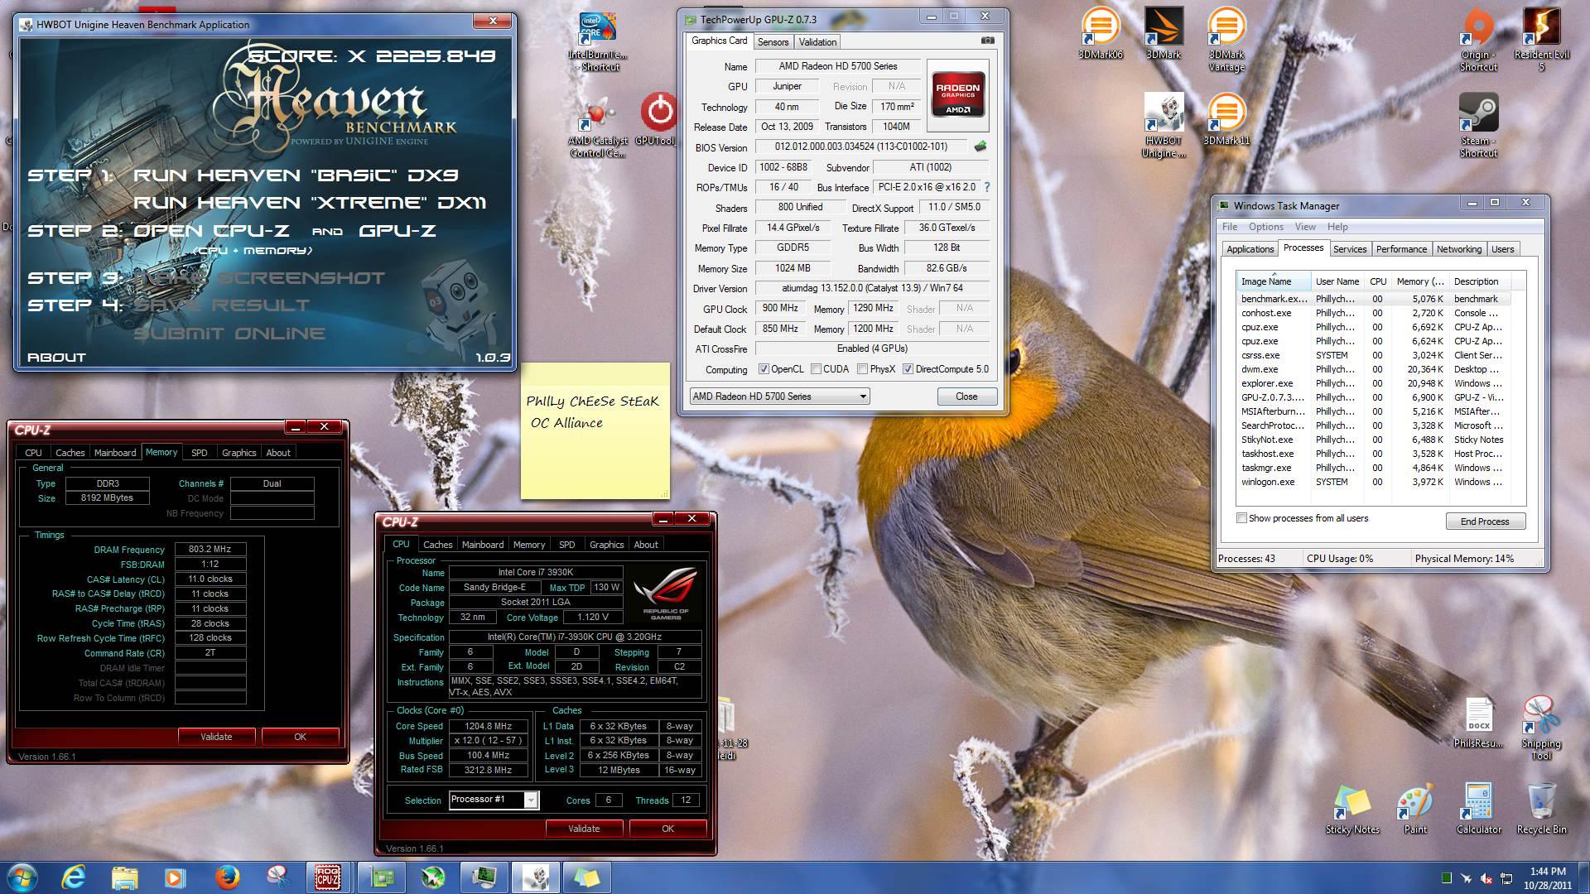Click Run Heaven Xtreme DX11 in HWBOT

pyautogui.click(x=310, y=203)
